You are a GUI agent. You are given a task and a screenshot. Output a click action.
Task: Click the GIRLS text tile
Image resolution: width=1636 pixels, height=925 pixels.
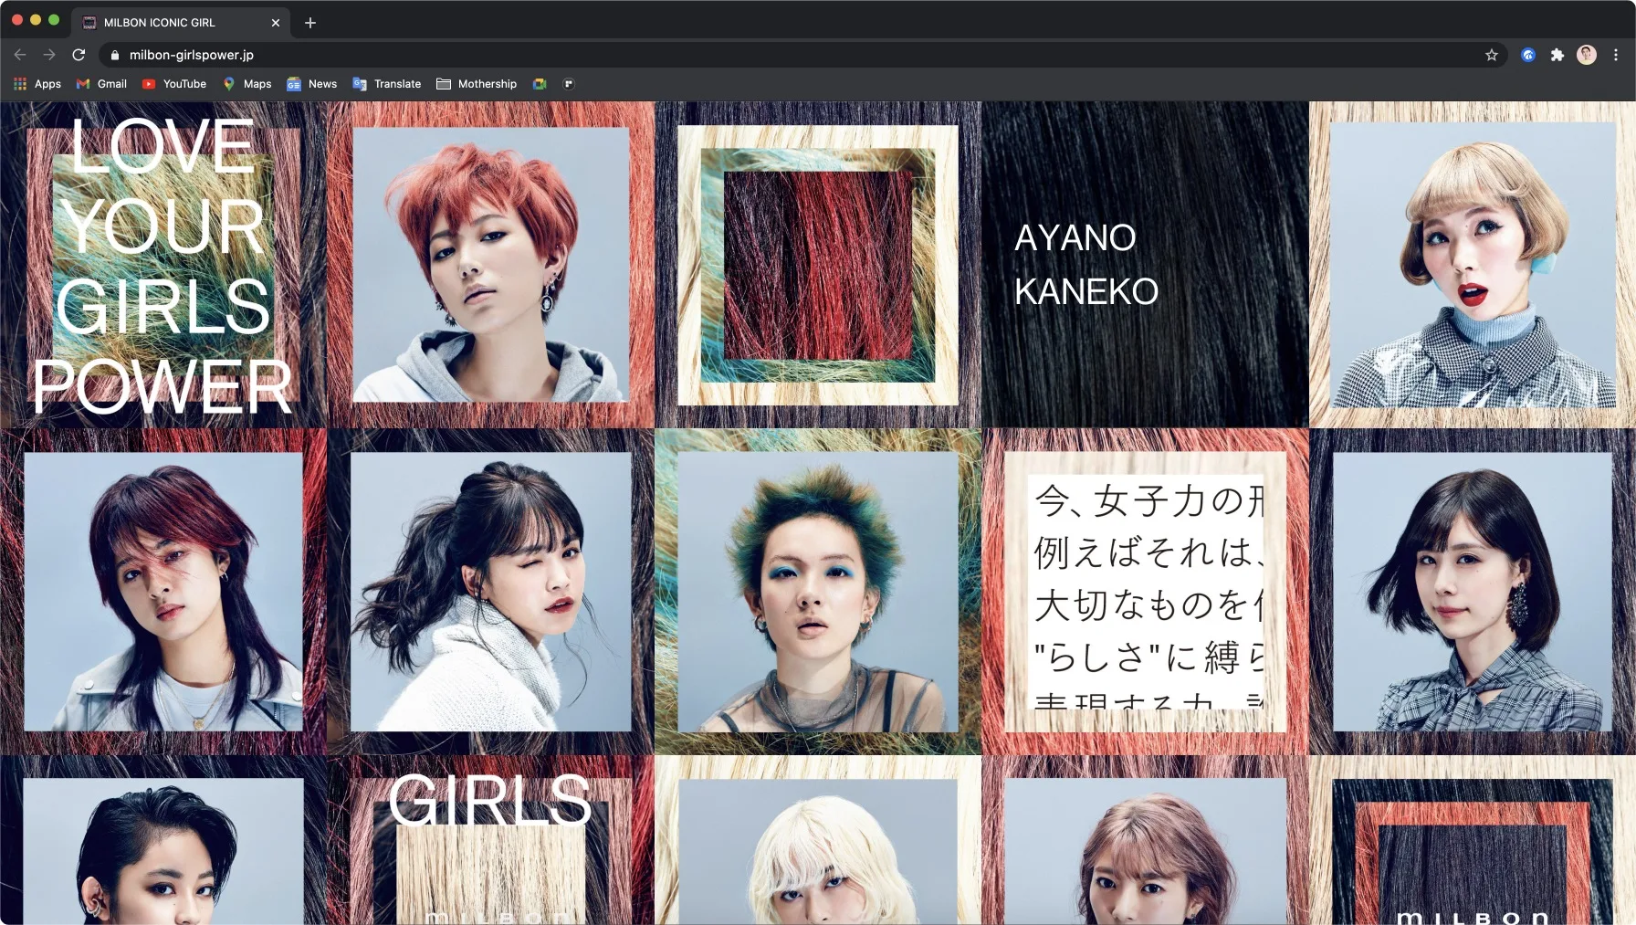491,840
